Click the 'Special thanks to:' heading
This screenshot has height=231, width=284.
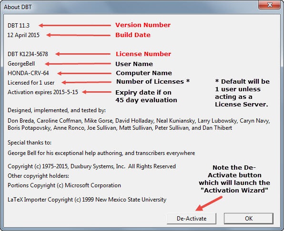click(30, 143)
